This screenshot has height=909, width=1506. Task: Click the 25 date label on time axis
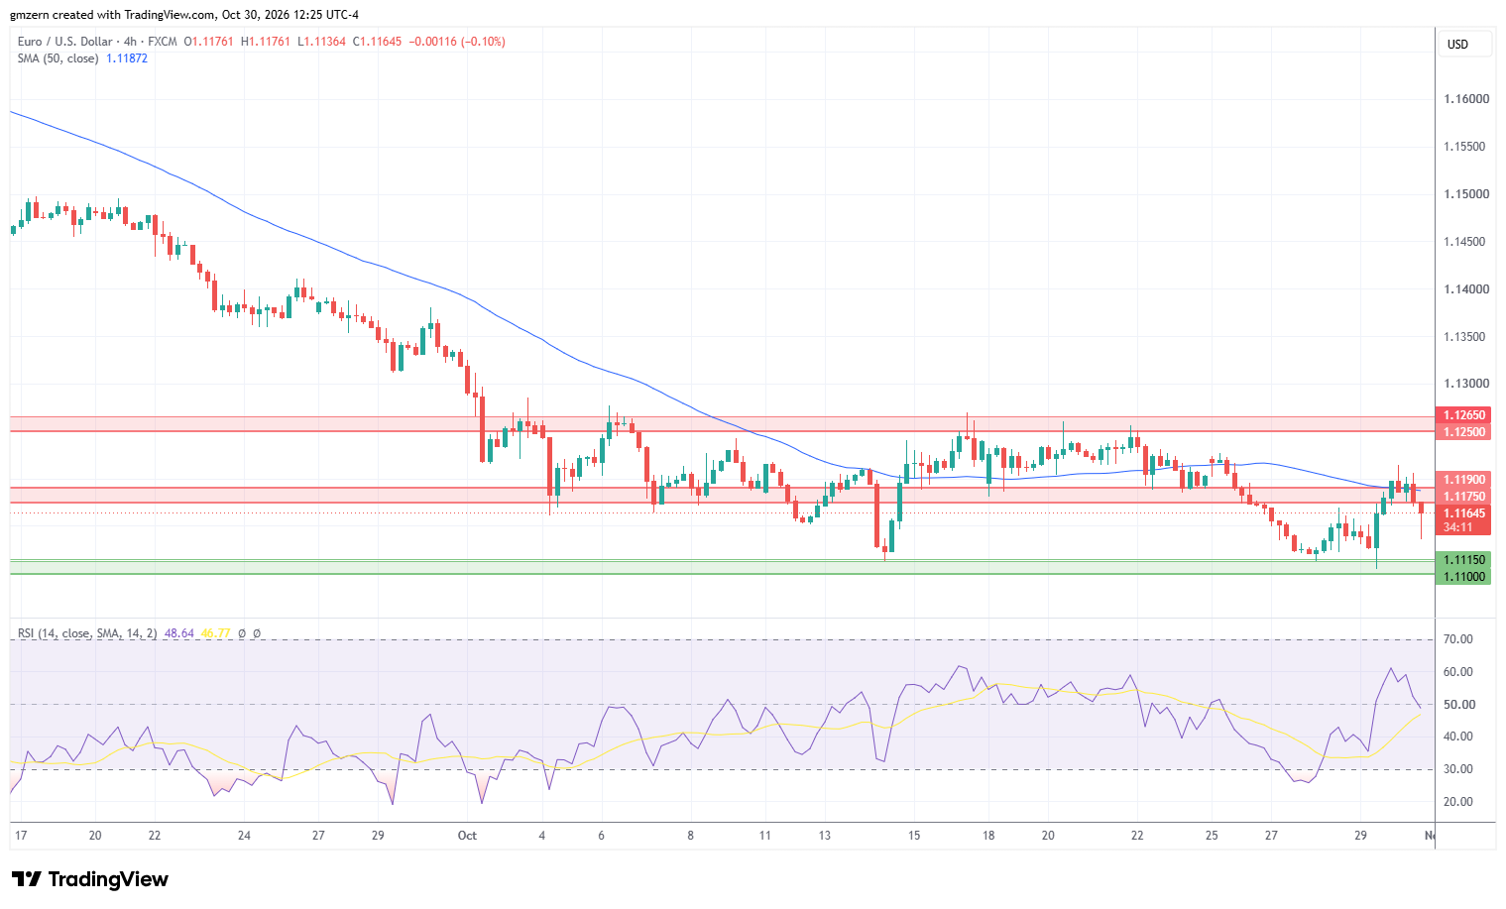coord(1212,836)
